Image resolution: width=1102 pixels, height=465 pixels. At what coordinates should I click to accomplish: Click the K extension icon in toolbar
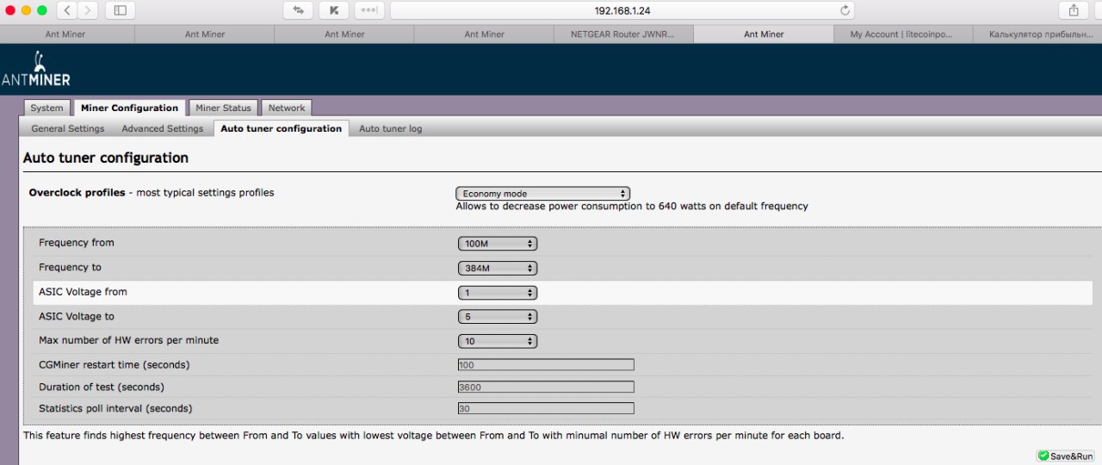click(333, 10)
